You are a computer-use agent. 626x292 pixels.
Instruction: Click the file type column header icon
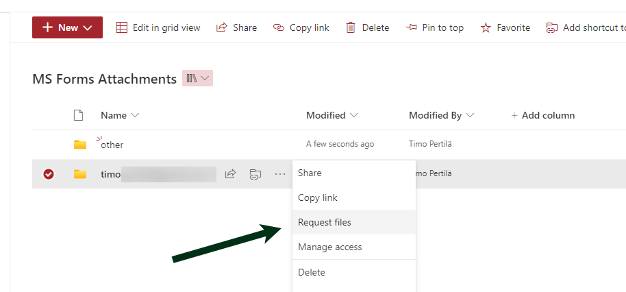coord(78,115)
